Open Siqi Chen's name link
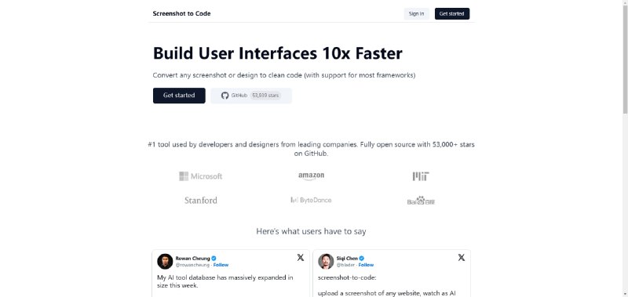 pyautogui.click(x=347, y=259)
